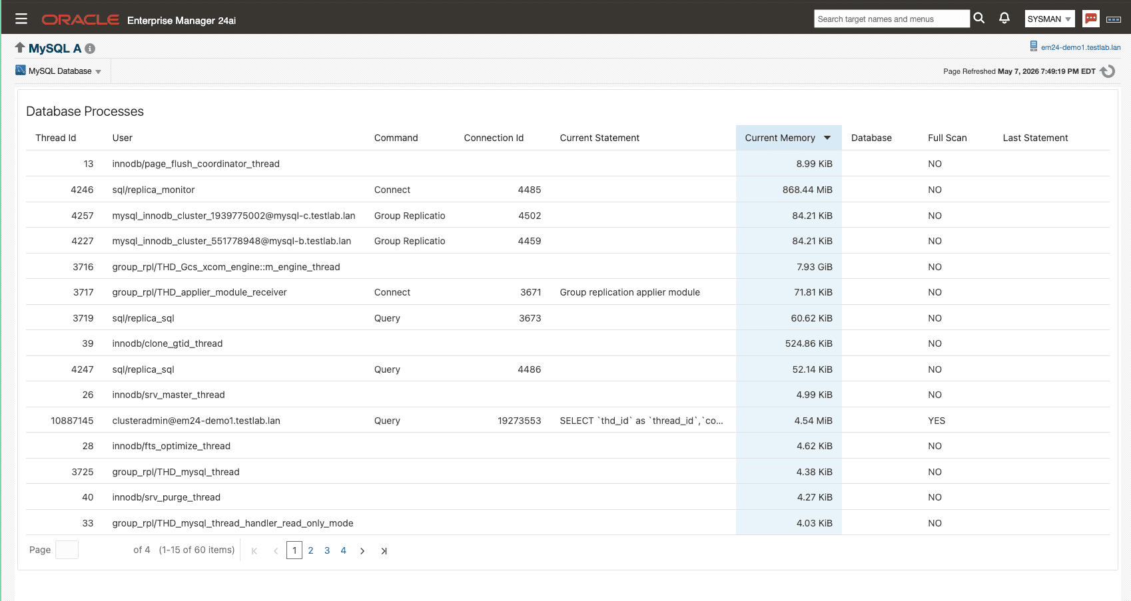Click the 7.93 GiB memory value
This screenshot has width=1131, height=601.
(815, 267)
